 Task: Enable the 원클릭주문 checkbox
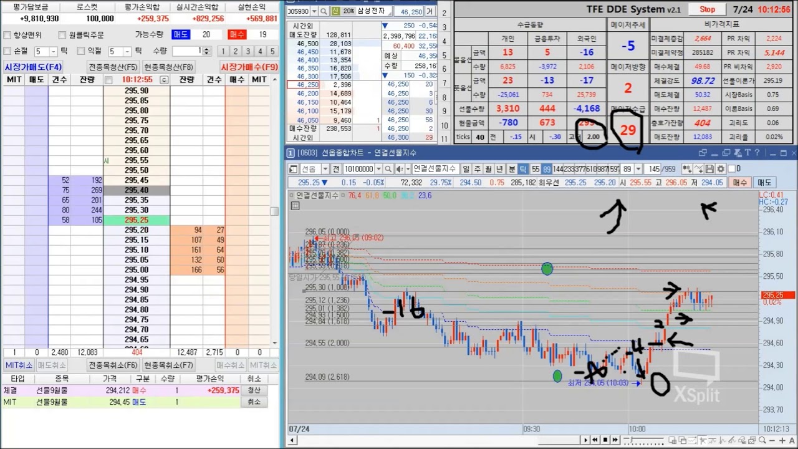point(62,35)
